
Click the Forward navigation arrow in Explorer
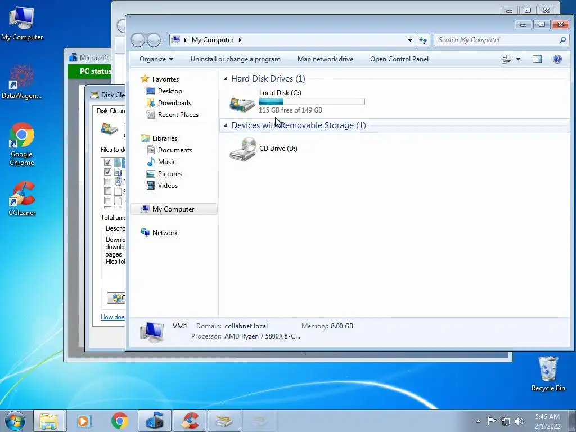point(154,40)
